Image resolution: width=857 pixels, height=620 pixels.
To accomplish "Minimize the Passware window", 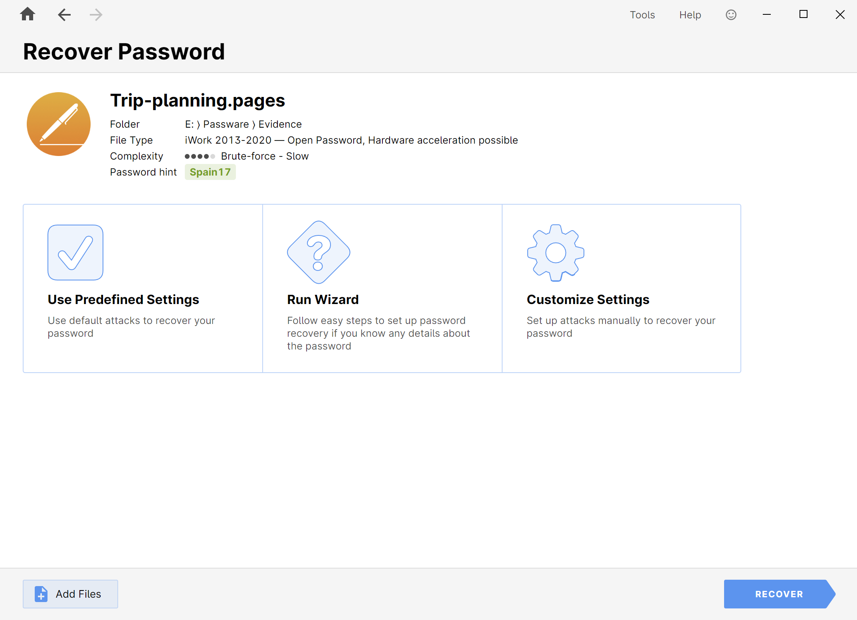I will click(766, 14).
